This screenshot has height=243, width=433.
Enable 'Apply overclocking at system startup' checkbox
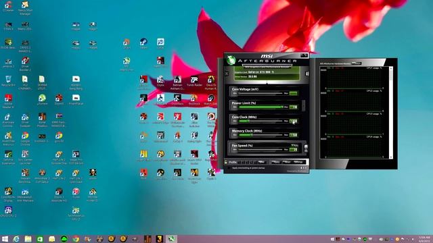pos(229,168)
